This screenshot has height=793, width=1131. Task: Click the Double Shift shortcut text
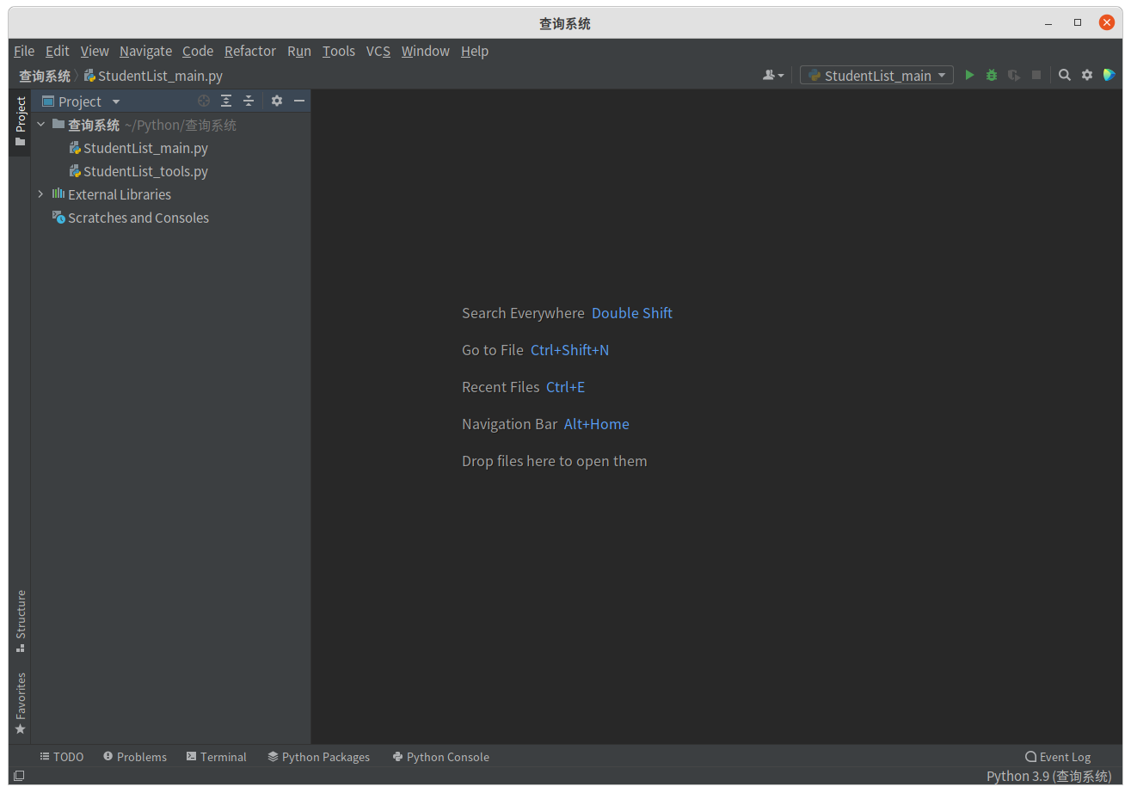632,313
